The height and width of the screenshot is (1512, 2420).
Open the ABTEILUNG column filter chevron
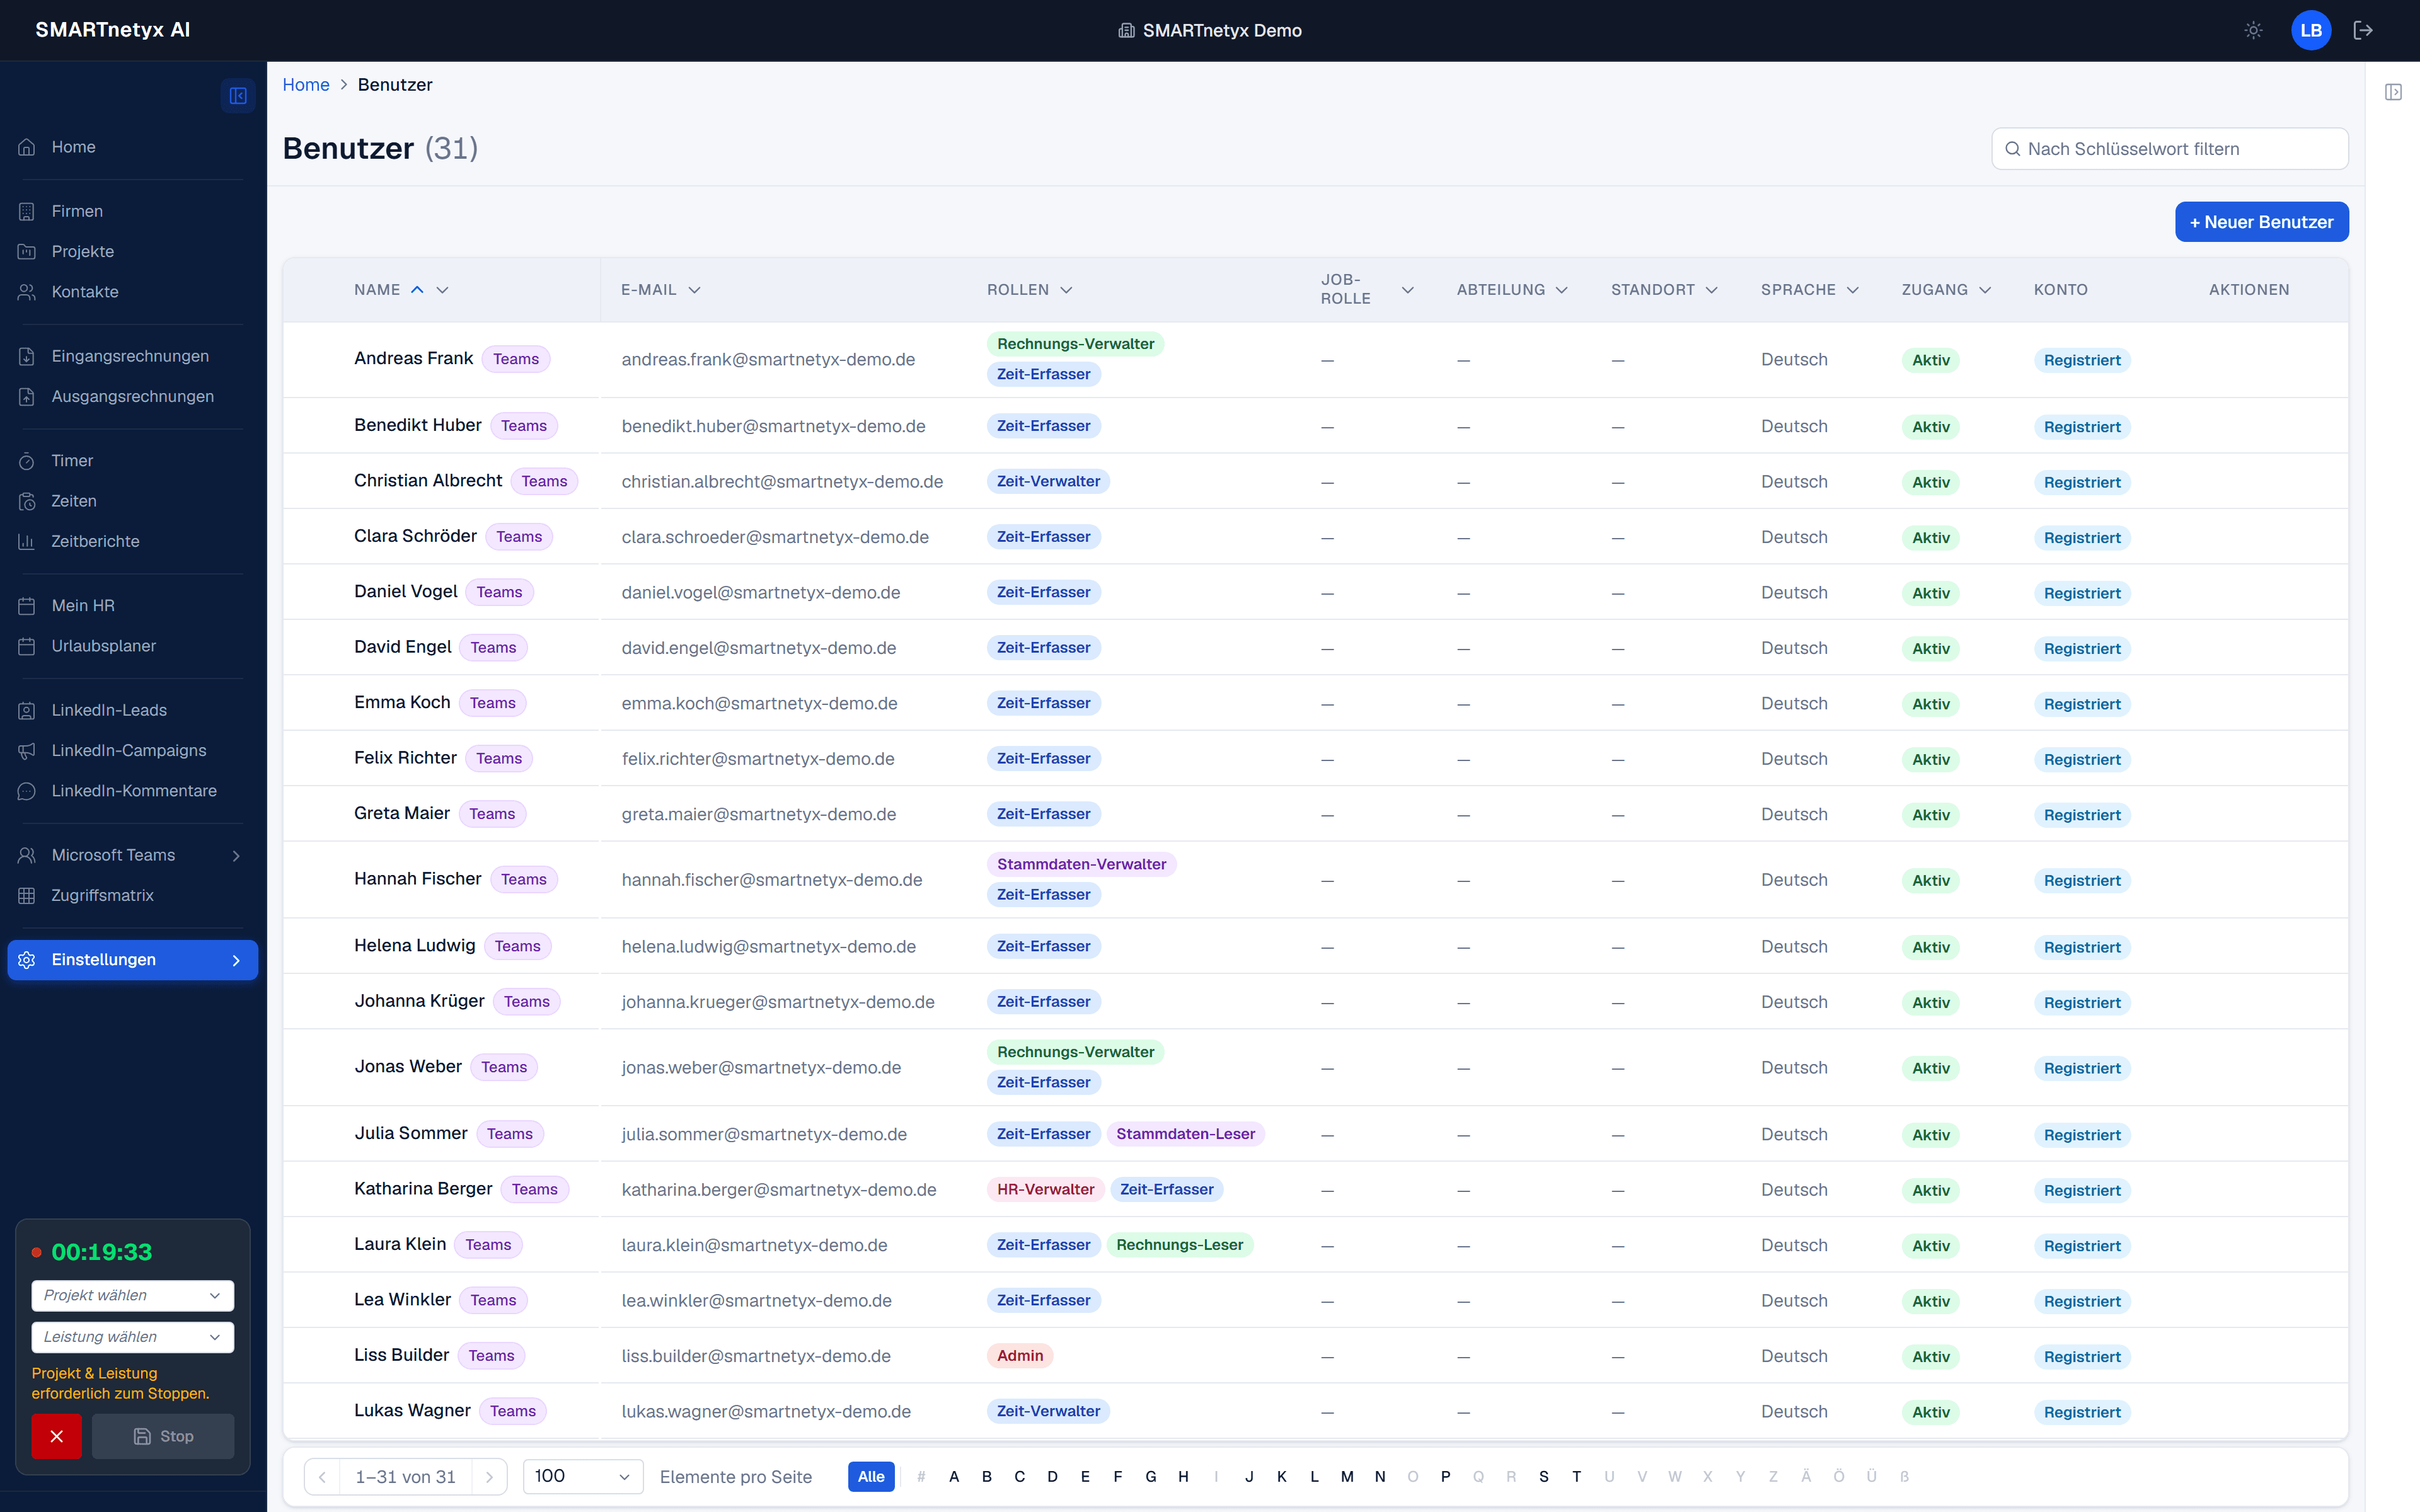[1562, 290]
